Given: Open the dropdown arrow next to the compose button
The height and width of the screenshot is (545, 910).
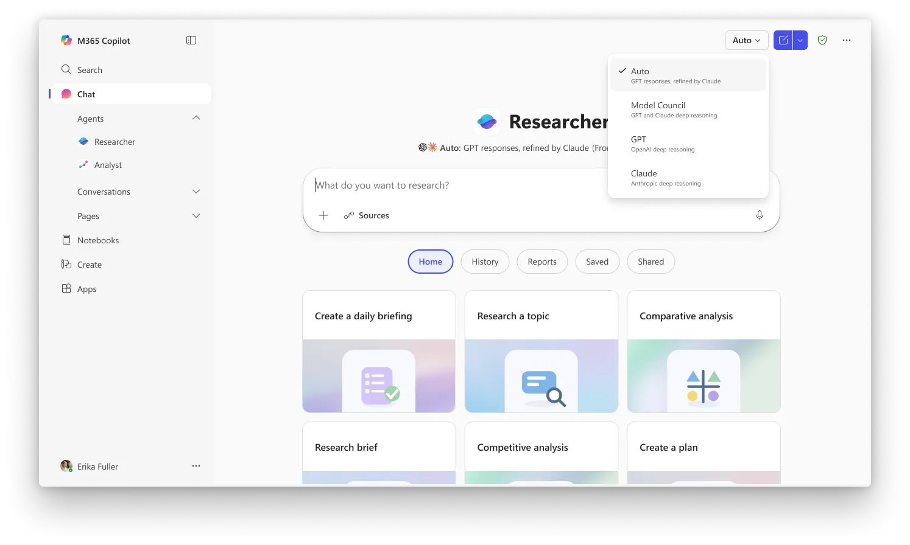Looking at the screenshot, I should (x=799, y=40).
